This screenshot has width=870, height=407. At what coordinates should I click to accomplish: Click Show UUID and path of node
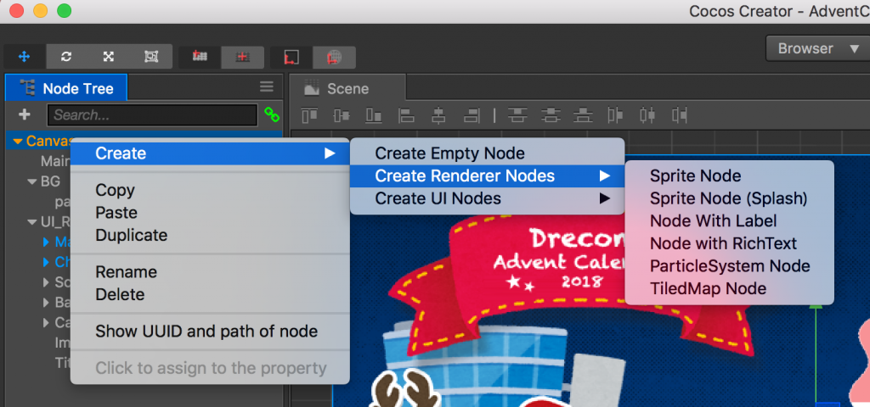tap(206, 332)
